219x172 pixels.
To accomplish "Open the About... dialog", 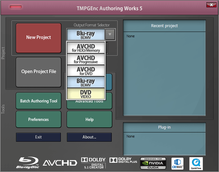I will (89, 137).
